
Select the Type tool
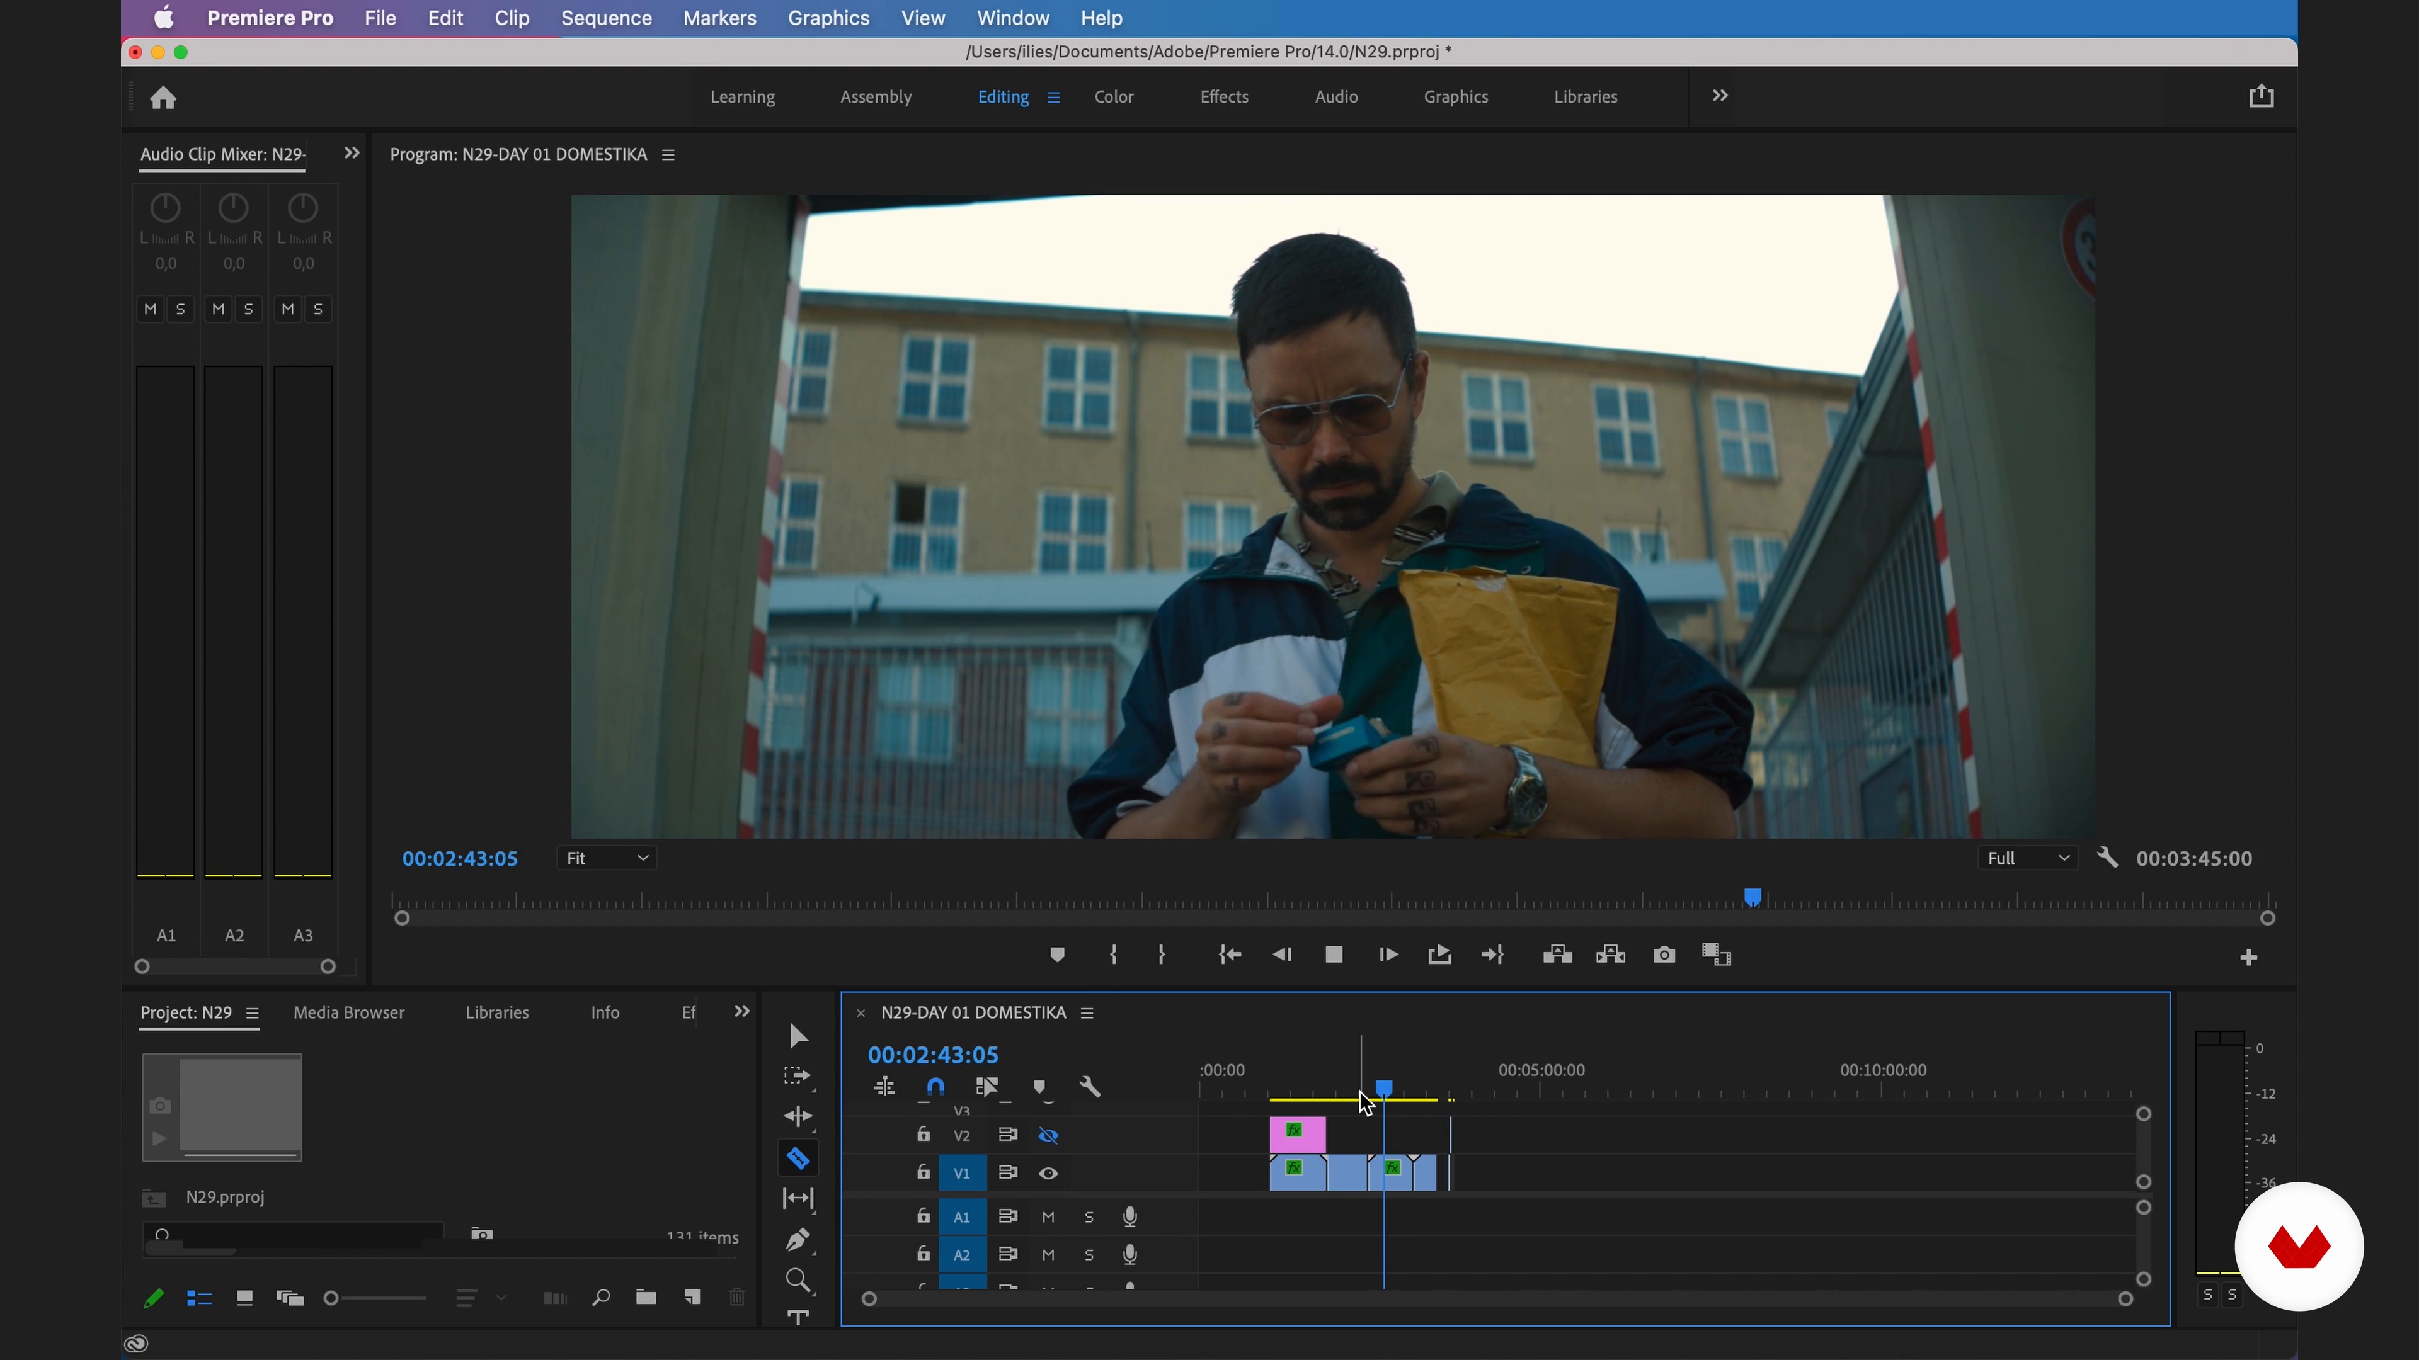tap(798, 1318)
